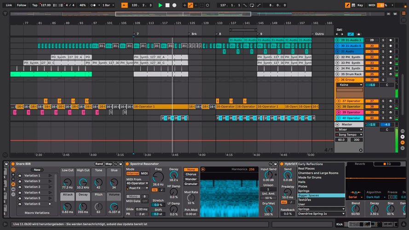The height and width of the screenshot is (230, 409).
Task: Click the MIDI arrangement overdub plus icon
Action: (x=184, y=5)
